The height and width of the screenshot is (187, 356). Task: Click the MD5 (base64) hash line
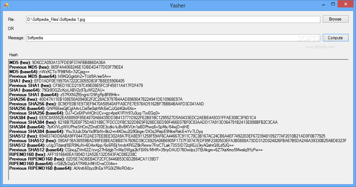[49, 72]
